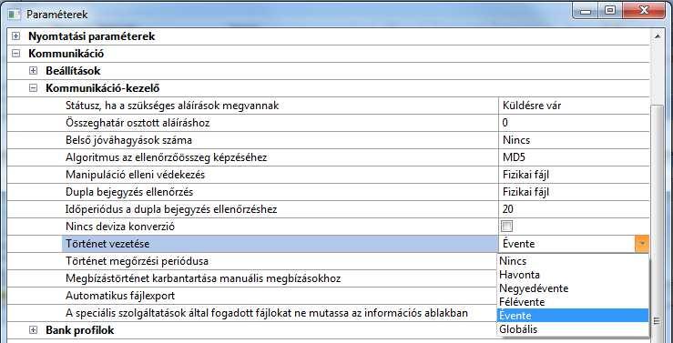The height and width of the screenshot is (343, 673).
Task: Click the Beállítások heading text
Action: [x=73, y=71]
